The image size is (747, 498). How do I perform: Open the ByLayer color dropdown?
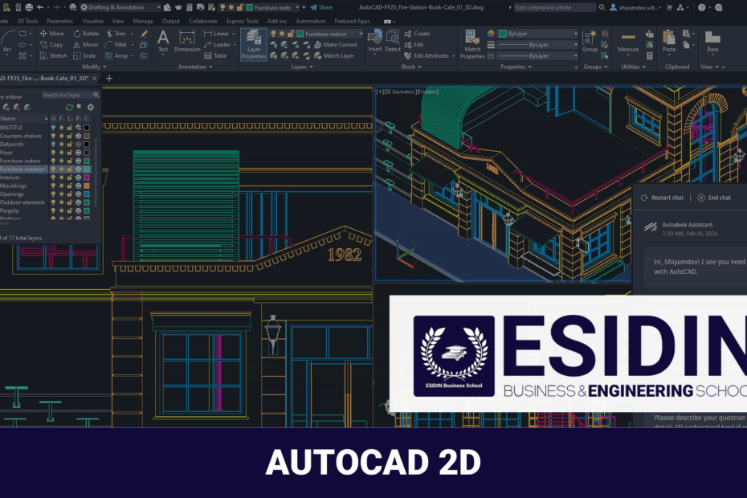tap(575, 34)
